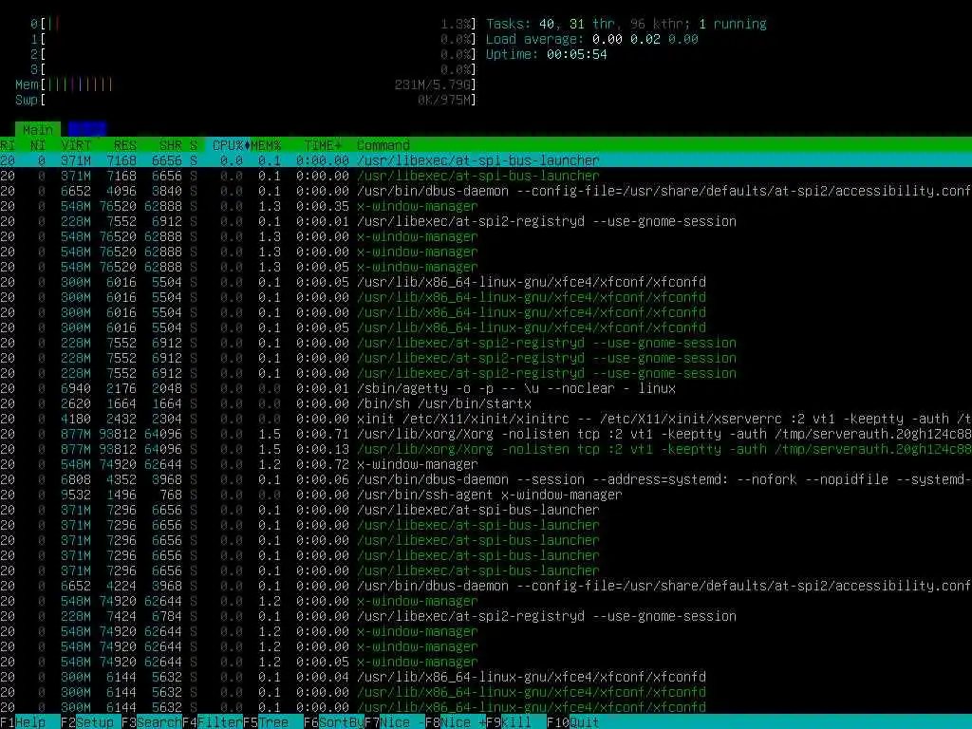The width and height of the screenshot is (972, 729).
Task: Click the 1.3% reading on CPU 0
Action: (456, 24)
